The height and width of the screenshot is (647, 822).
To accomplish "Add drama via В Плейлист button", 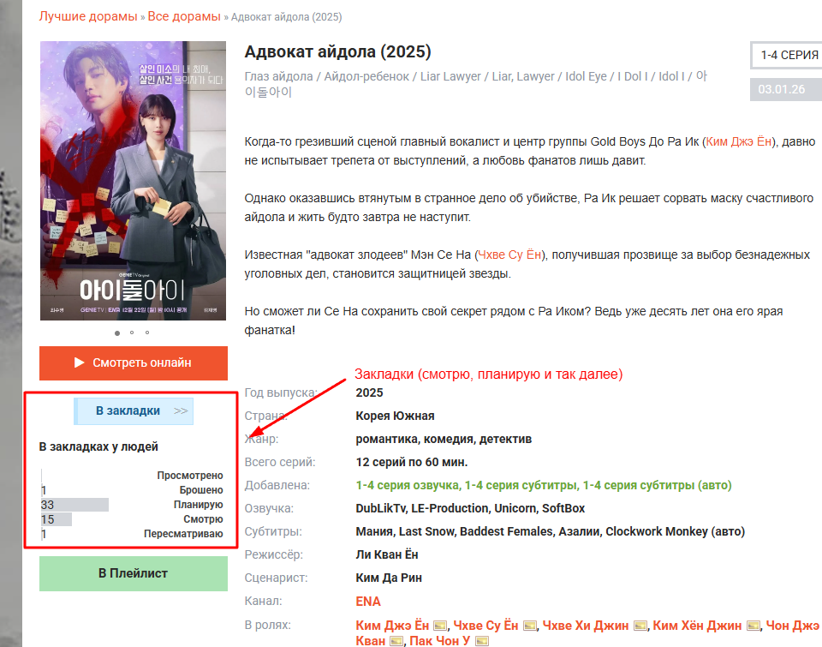I will click(x=134, y=573).
